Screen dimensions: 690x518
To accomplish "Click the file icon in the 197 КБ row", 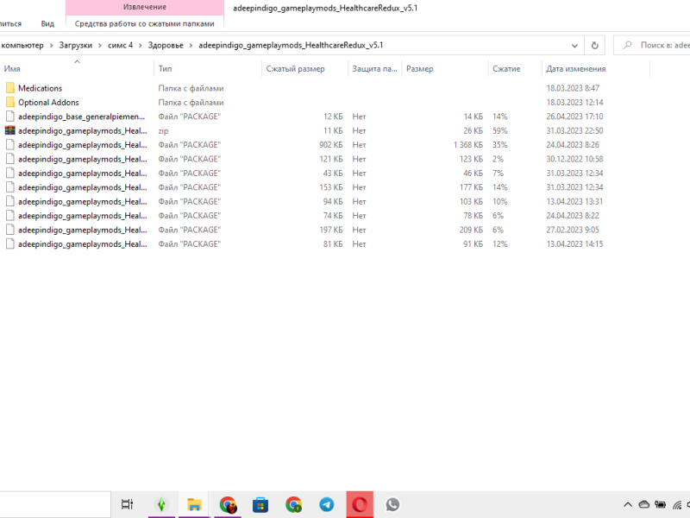I will [10, 230].
